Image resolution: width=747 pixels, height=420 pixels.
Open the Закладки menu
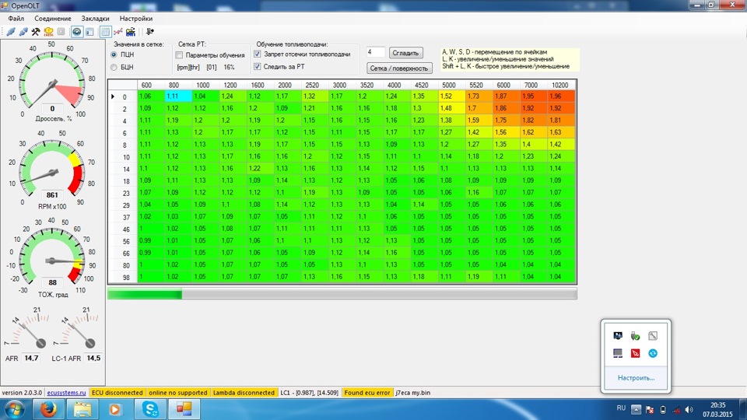click(95, 19)
